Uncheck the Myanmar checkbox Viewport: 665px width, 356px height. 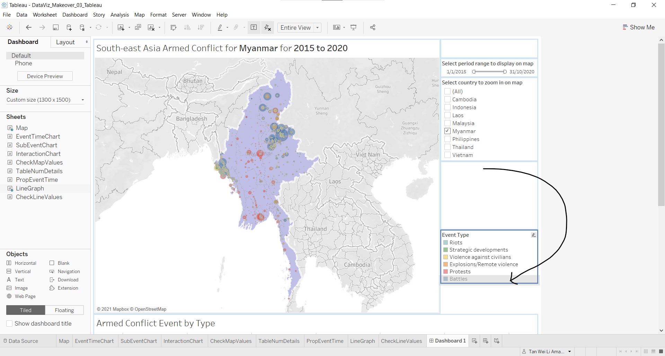coord(447,131)
